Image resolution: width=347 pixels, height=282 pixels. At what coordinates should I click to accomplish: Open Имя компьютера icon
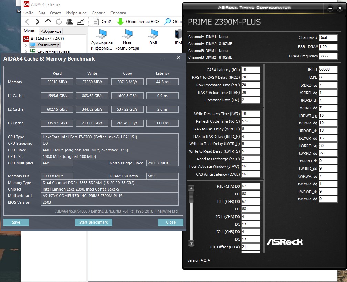tap(127, 39)
